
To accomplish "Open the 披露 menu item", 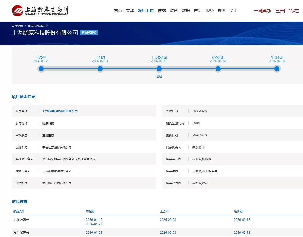I will click(162, 11).
